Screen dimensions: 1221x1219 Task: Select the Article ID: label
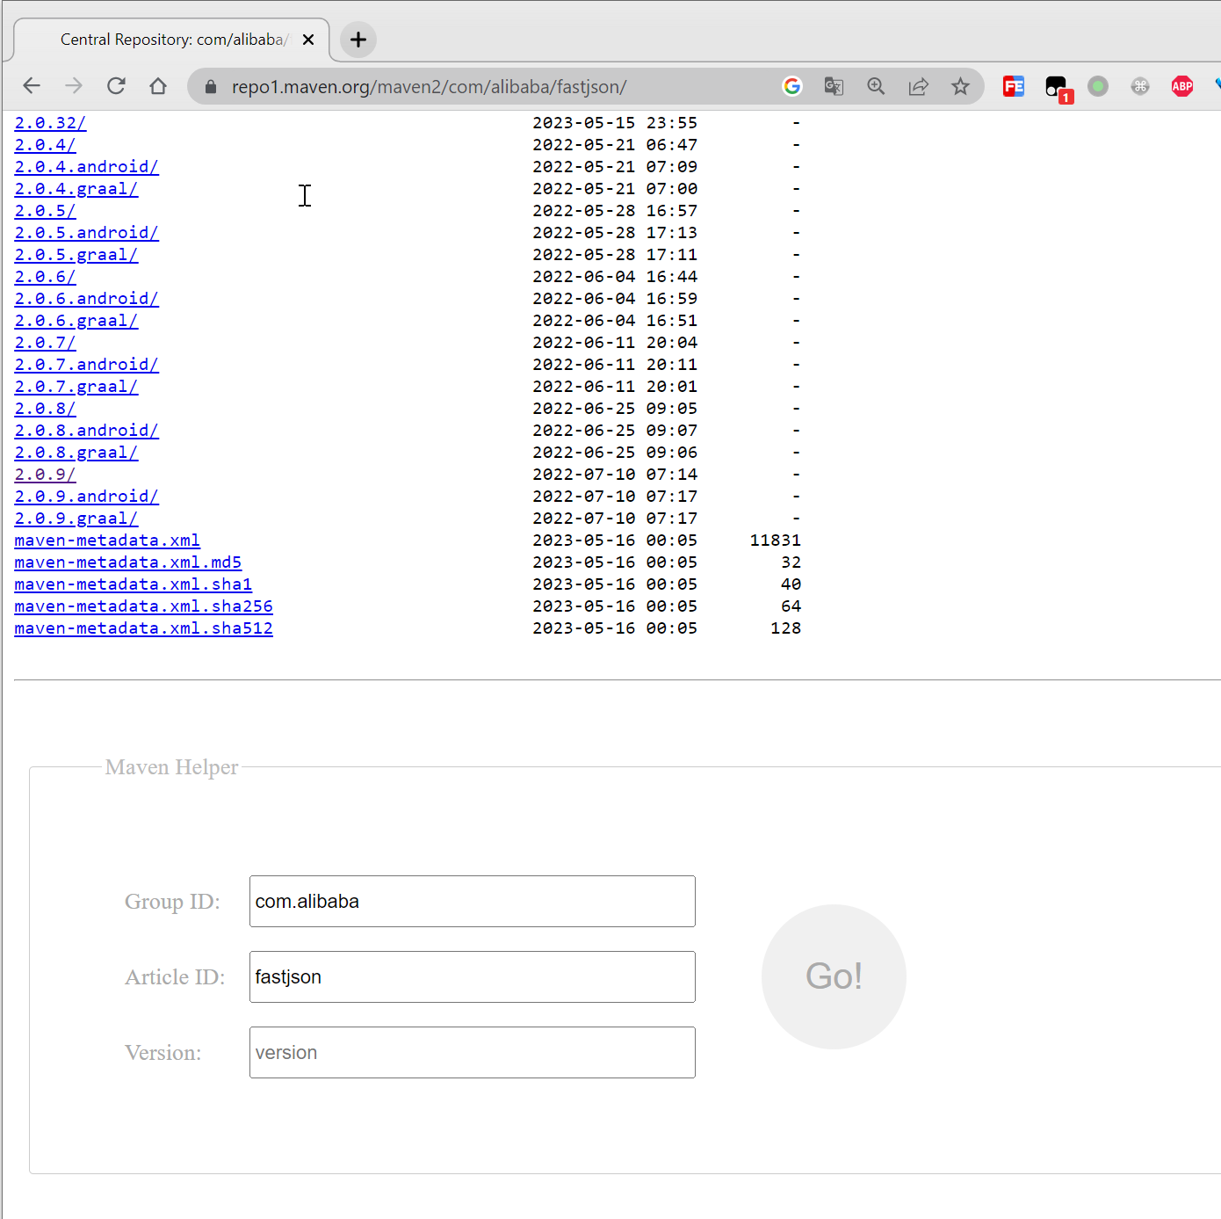tap(175, 977)
